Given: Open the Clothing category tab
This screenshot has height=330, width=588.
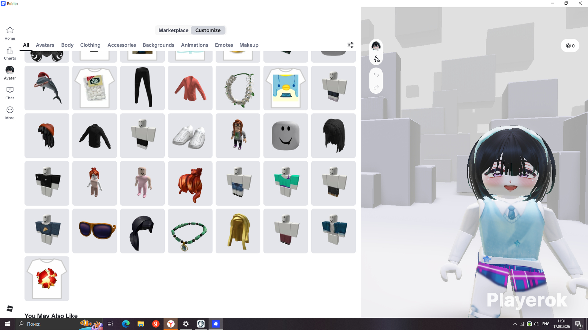Looking at the screenshot, I should tap(90, 45).
